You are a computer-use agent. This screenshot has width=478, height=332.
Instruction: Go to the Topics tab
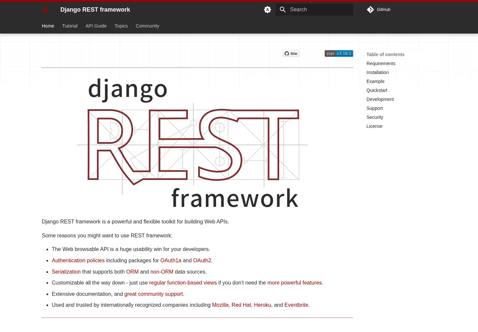click(121, 26)
